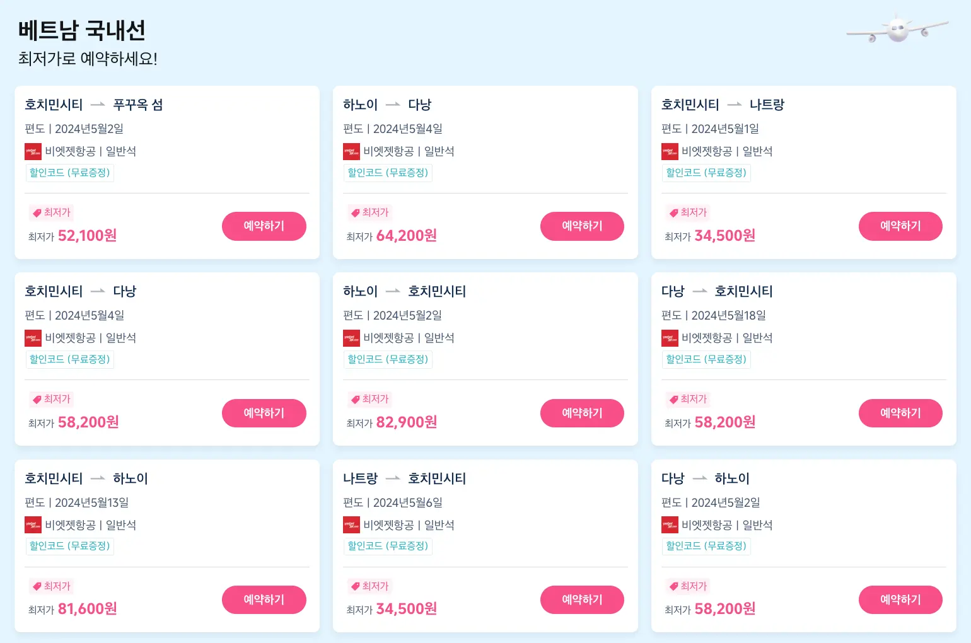971x643 pixels.
Task: Book the 하노이-다낭 flight via 예약하기
Action: tap(582, 226)
